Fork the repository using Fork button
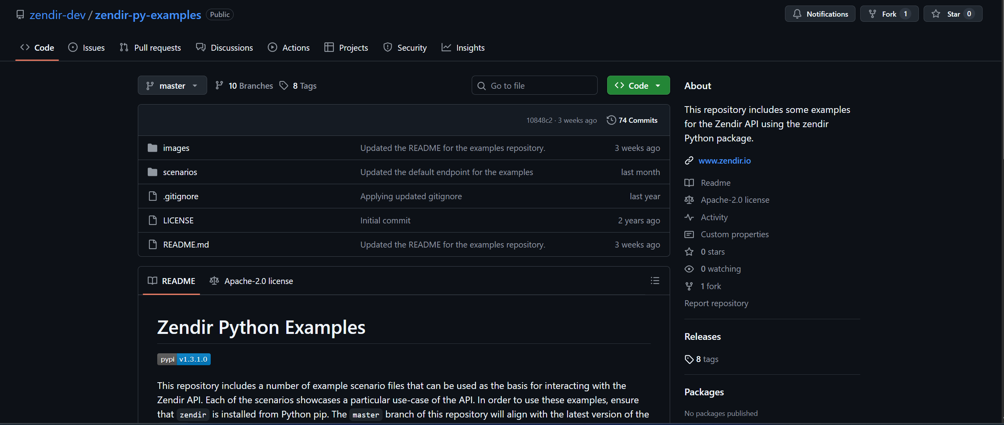Screen dimensions: 1004x425 [x=889, y=14]
